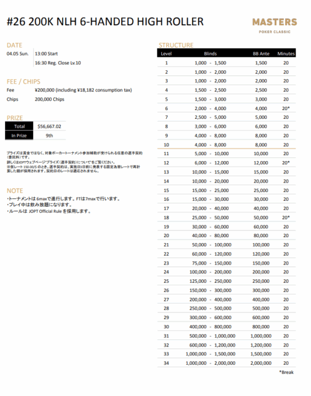Click the "04.05 Sun." date text

pos(18,54)
